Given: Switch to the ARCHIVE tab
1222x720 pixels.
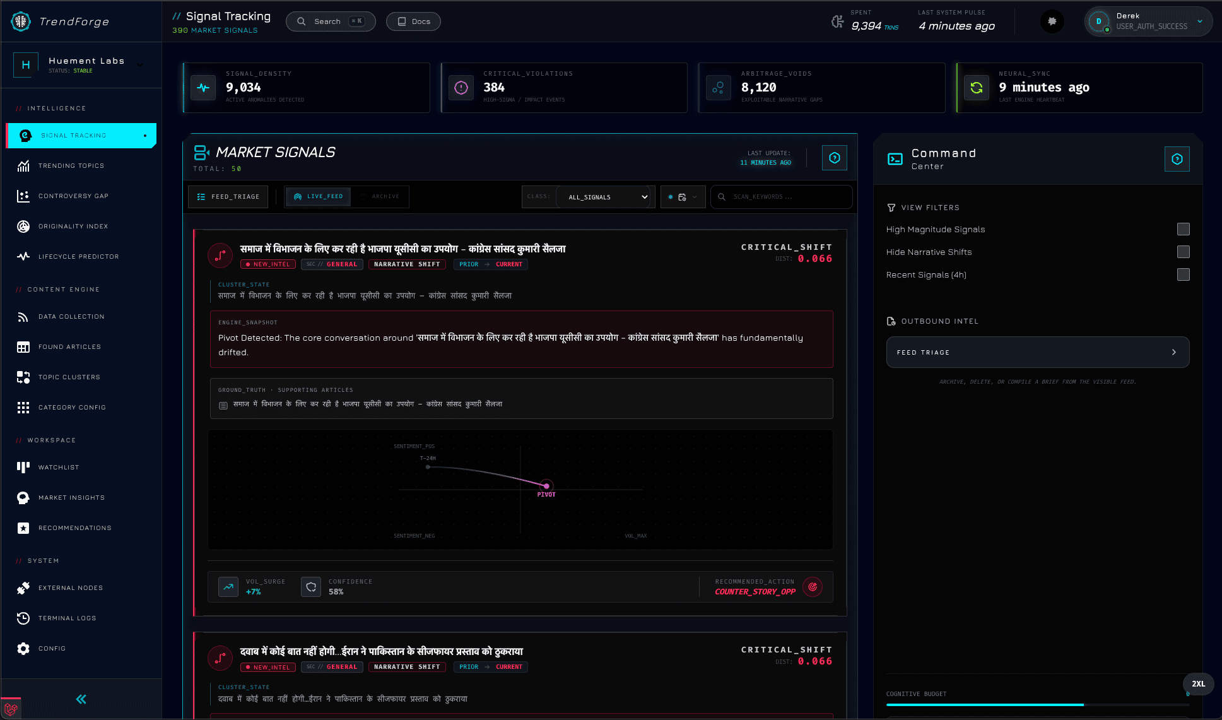Looking at the screenshot, I should (380, 196).
